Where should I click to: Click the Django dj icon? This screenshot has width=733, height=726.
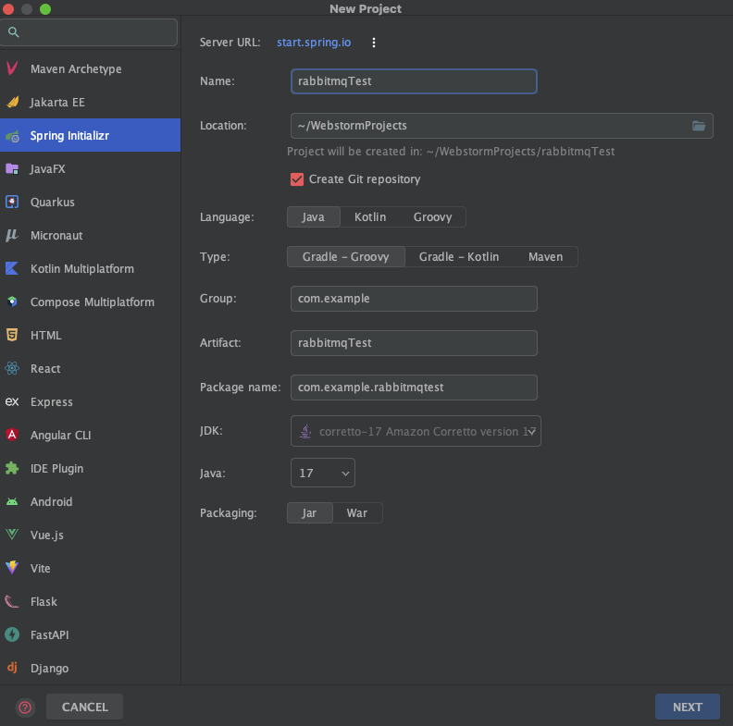[12, 668]
